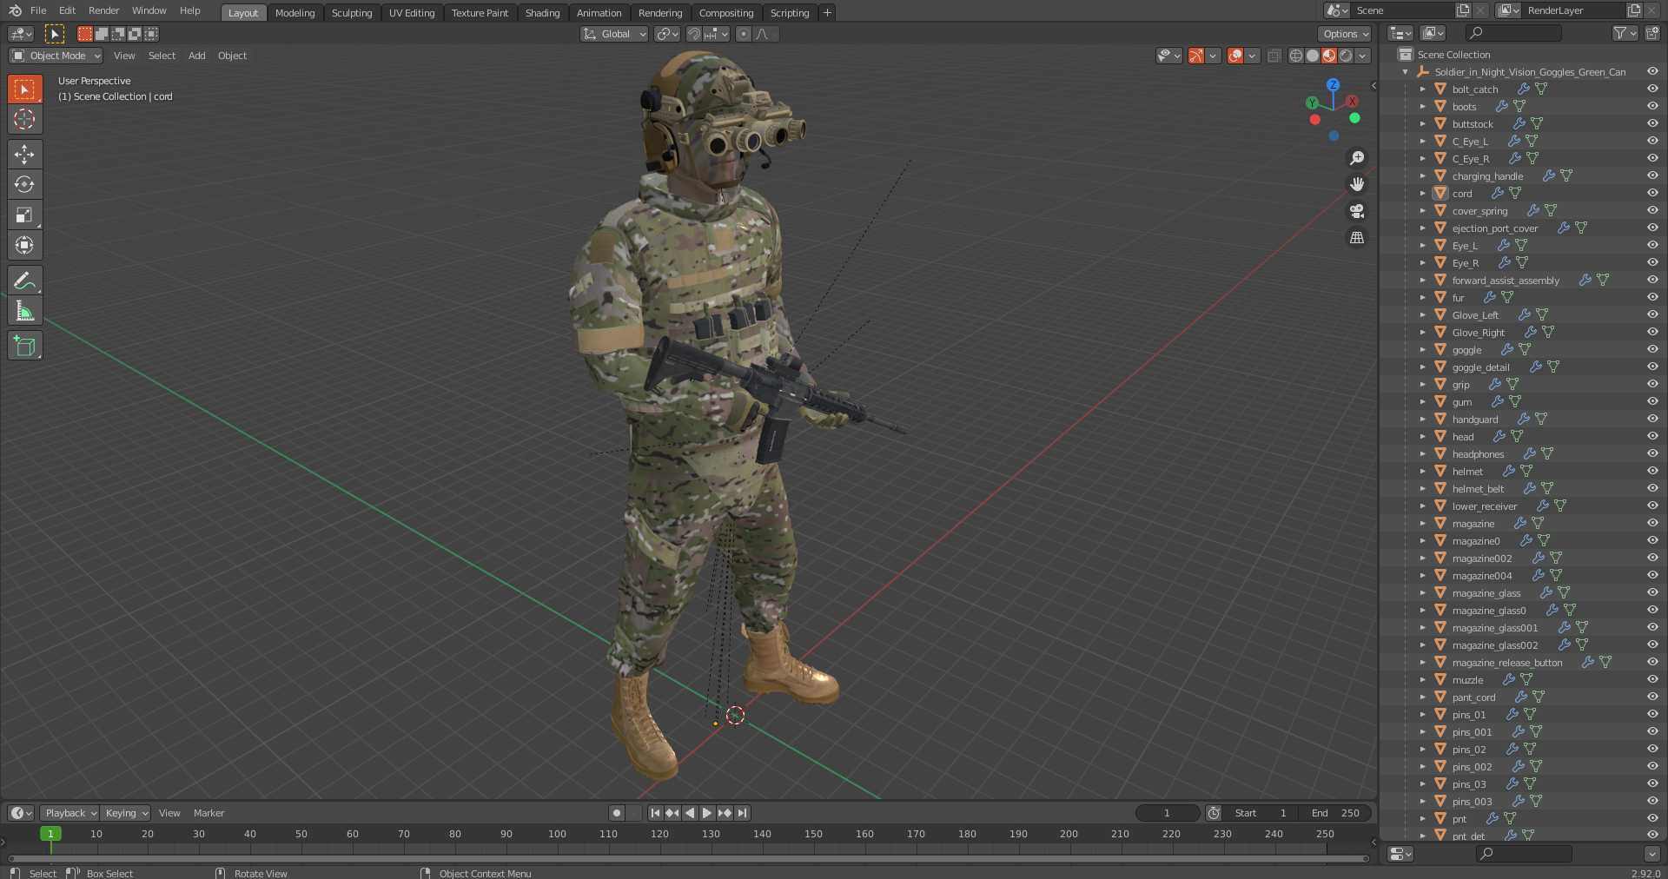Open viewport shading options dropdown arrow
Viewport: 1668px width, 879px height.
[1363, 56]
